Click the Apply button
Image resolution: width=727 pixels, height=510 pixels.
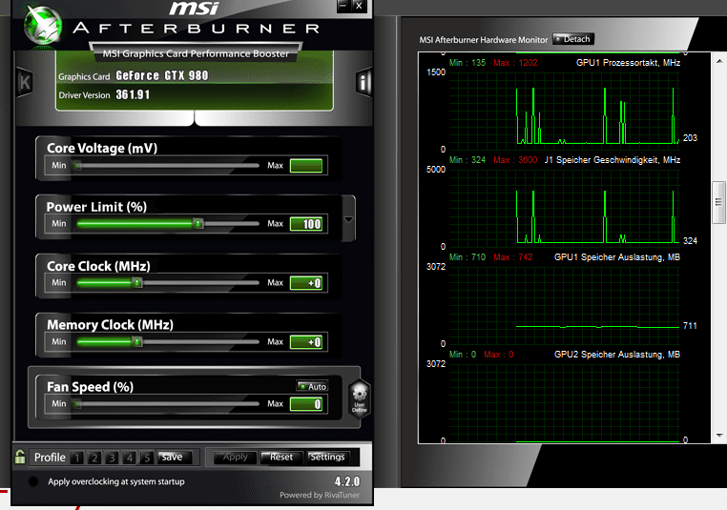point(235,458)
